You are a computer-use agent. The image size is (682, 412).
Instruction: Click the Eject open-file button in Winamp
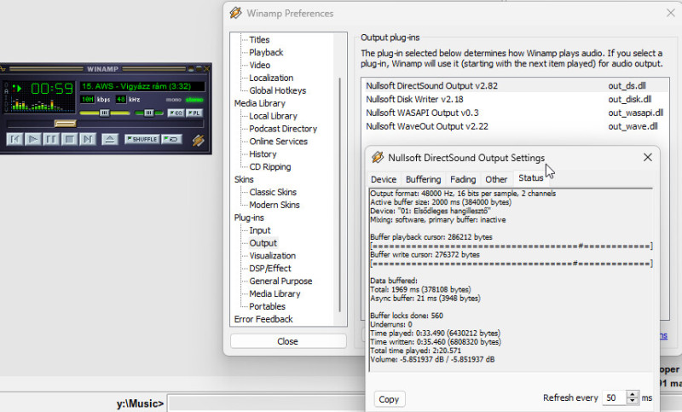point(110,139)
